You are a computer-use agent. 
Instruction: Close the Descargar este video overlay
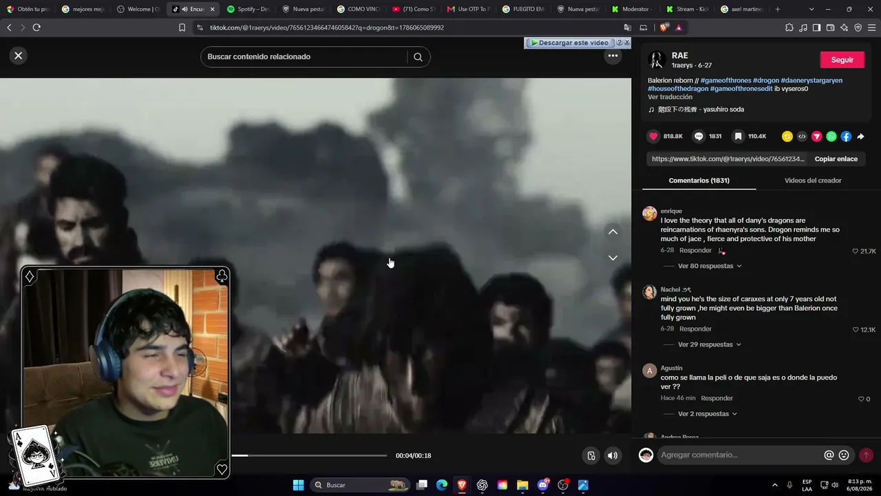[626, 43]
